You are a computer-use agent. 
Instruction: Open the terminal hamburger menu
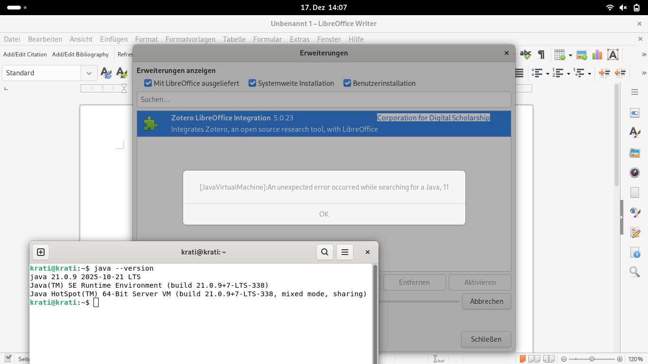pos(345,252)
